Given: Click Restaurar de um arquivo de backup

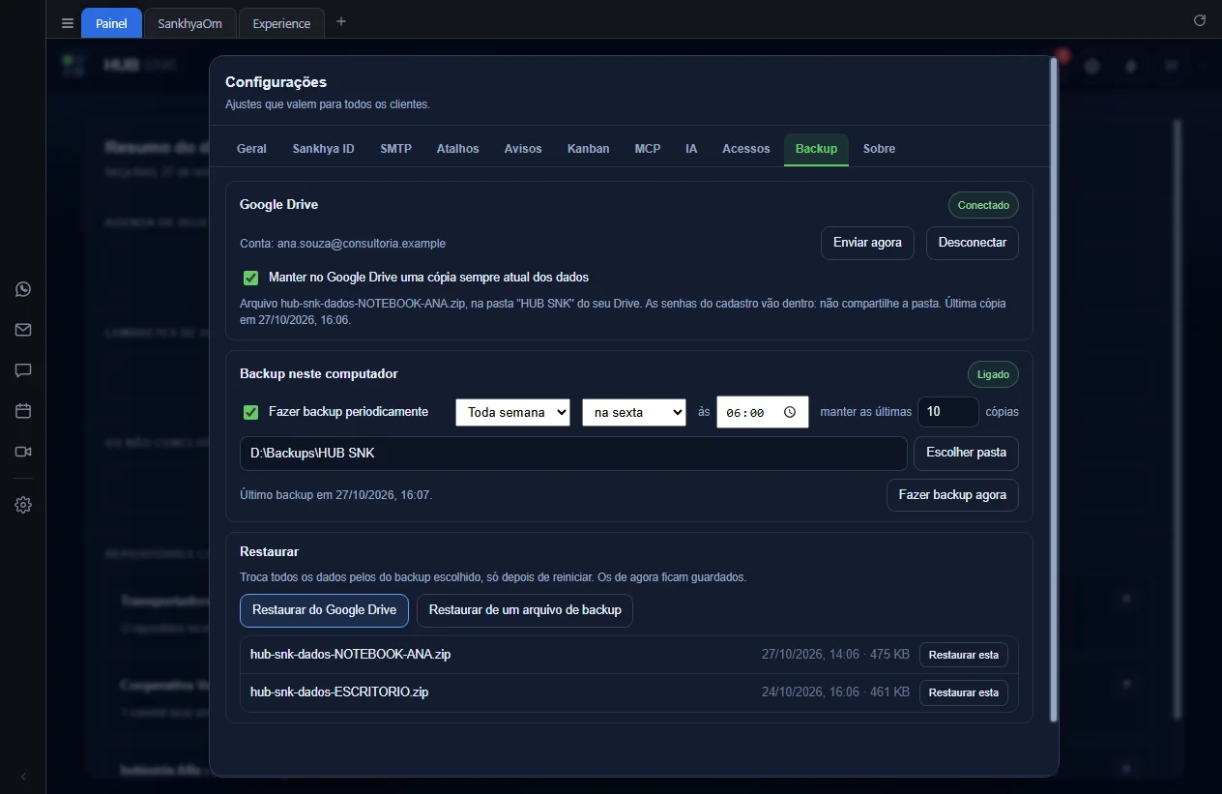Looking at the screenshot, I should click(525, 610).
